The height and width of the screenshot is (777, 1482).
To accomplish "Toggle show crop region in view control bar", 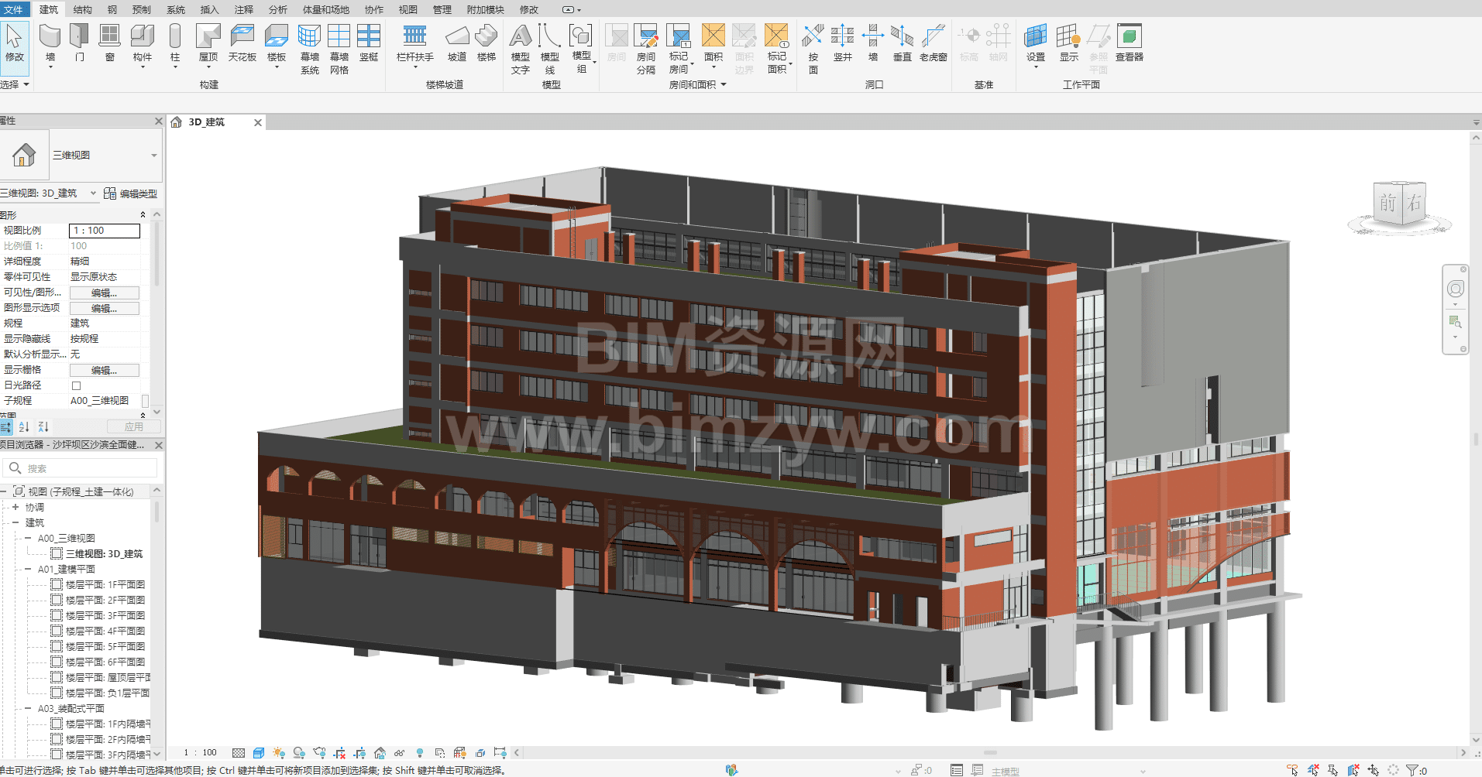I will 359,752.
